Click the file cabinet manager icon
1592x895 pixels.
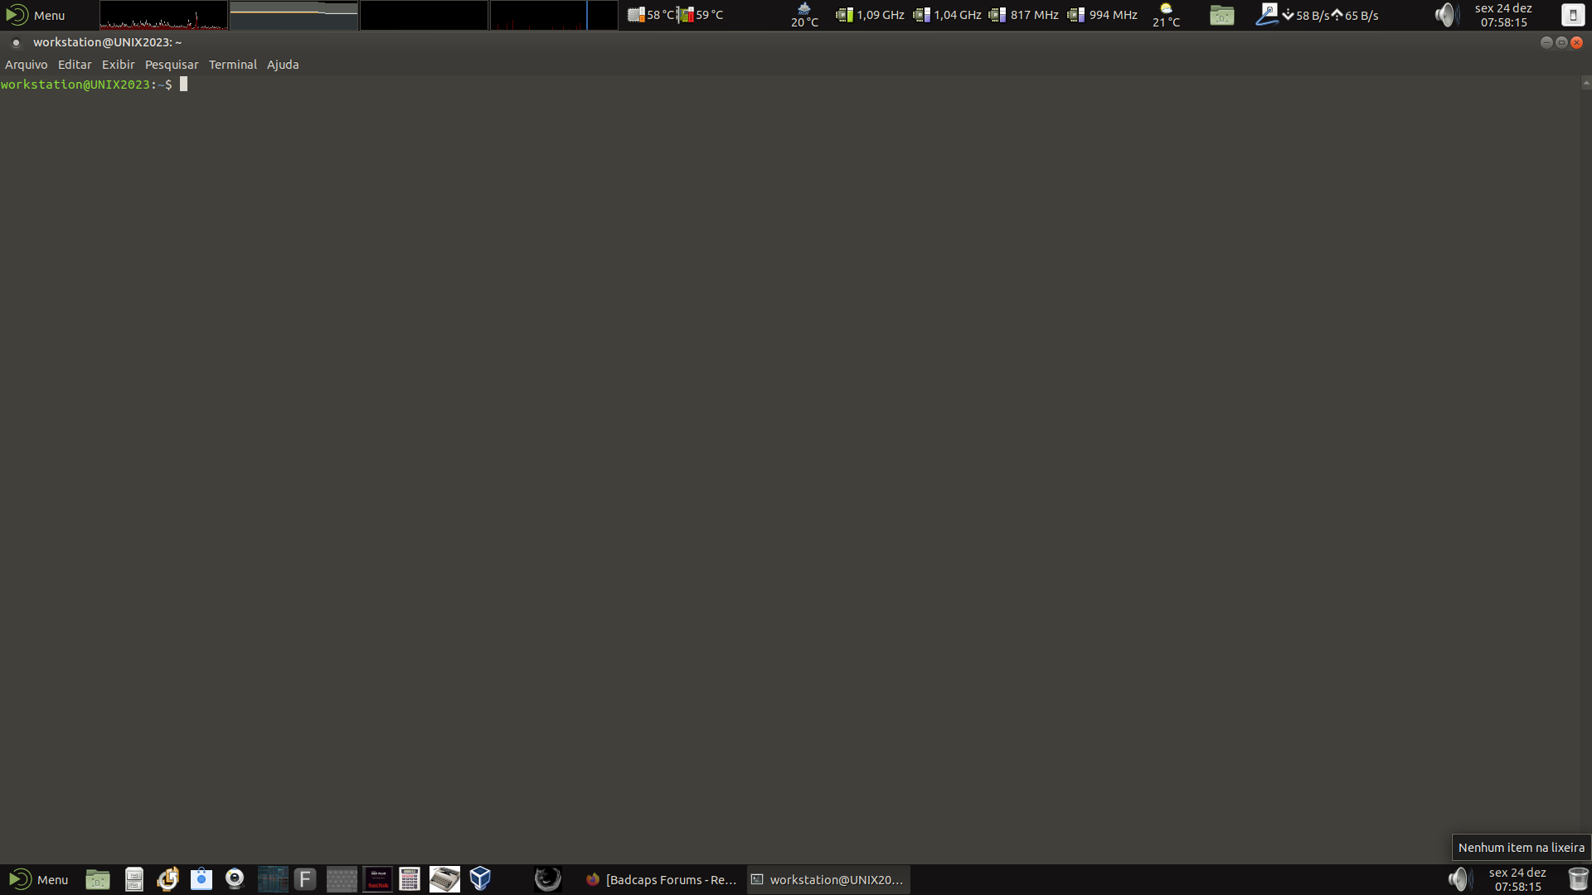tap(133, 879)
